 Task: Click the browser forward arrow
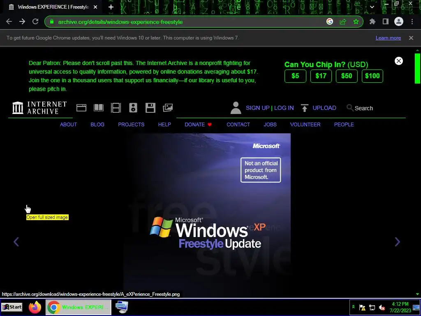[22, 22]
